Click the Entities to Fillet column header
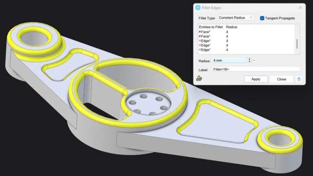This screenshot has width=313, height=176. coord(211,27)
